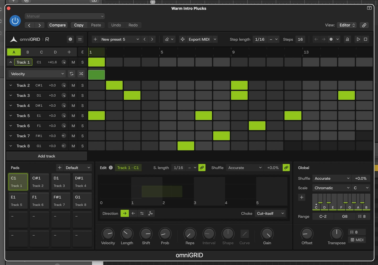The height and width of the screenshot is (265, 378).
Task: Start playback with the play icon
Action: (358, 39)
